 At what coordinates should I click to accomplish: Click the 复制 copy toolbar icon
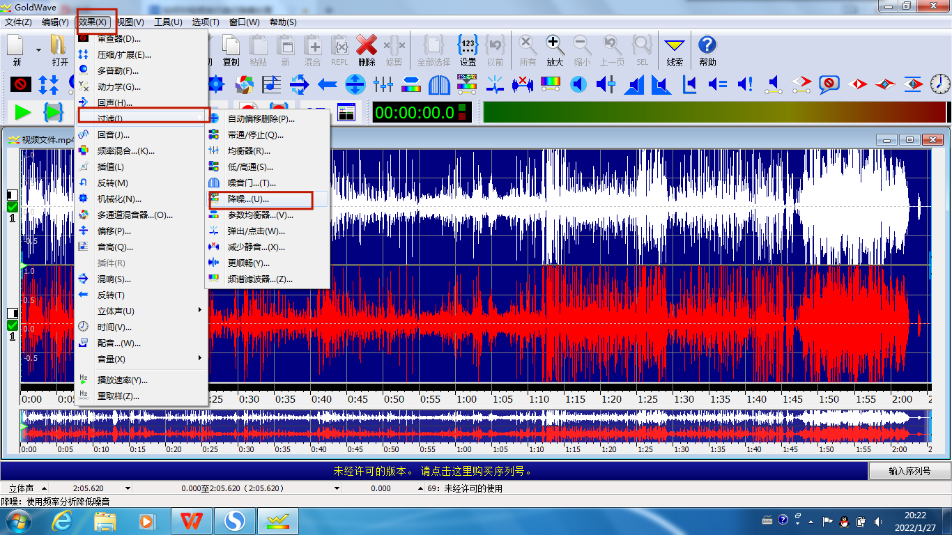231,50
